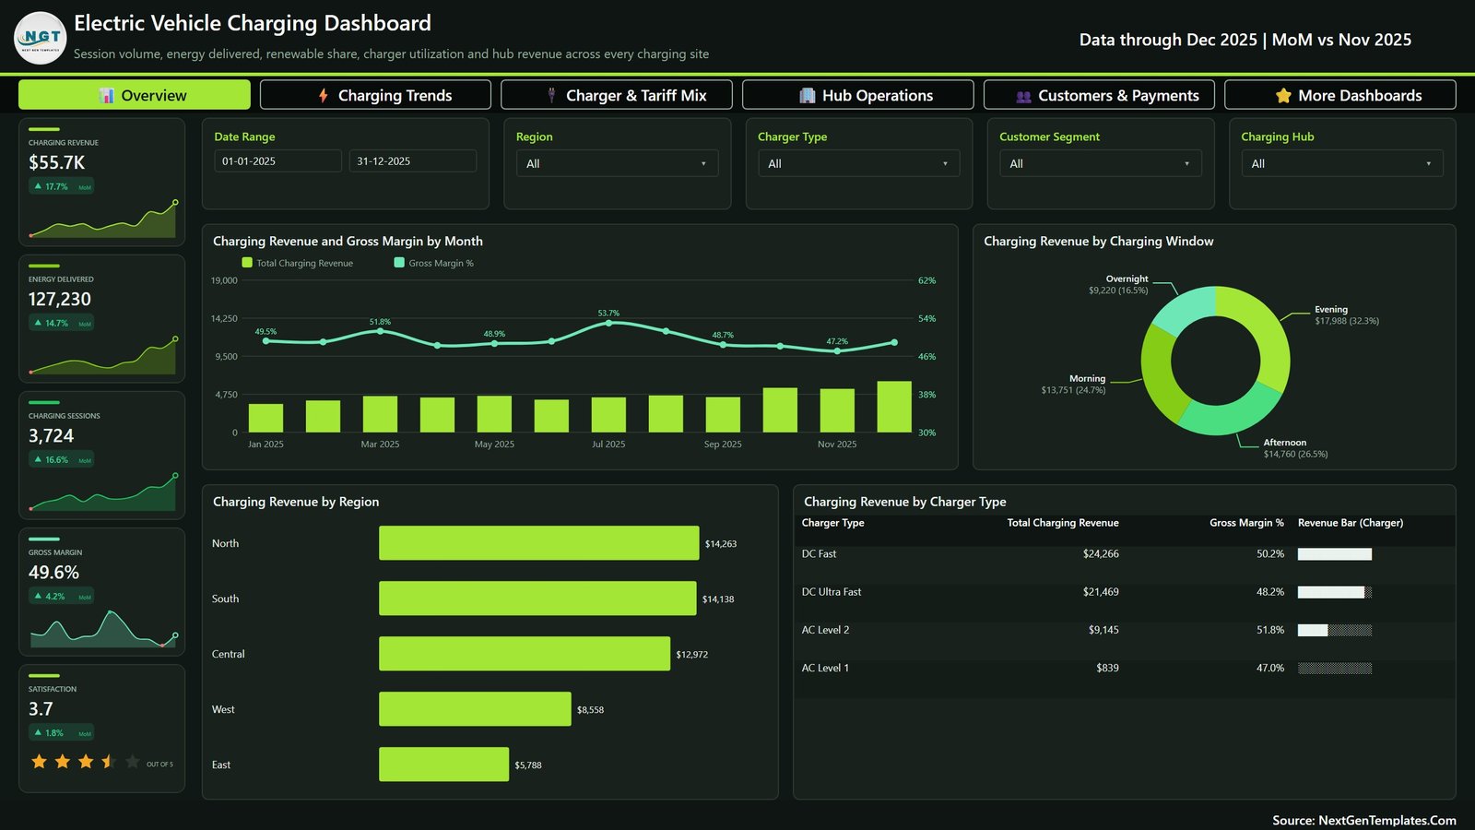The height and width of the screenshot is (830, 1475).
Task: Expand the Region dropdown
Action: [617, 163]
